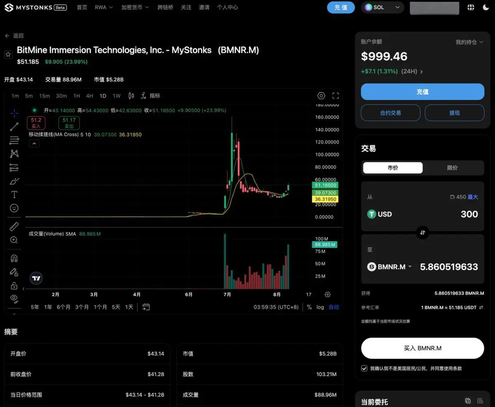Open the 跨链桥 page

165,7
